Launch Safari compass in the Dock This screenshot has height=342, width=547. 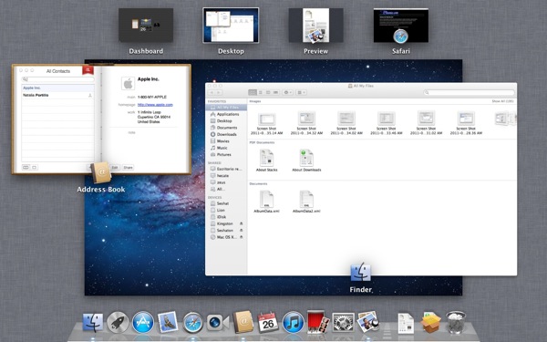point(193,323)
